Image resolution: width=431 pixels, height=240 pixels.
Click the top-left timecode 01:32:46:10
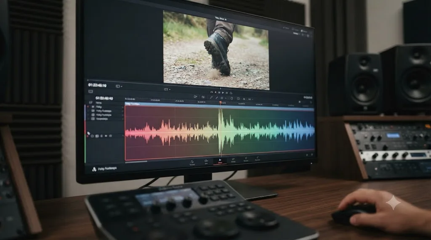[97, 85]
